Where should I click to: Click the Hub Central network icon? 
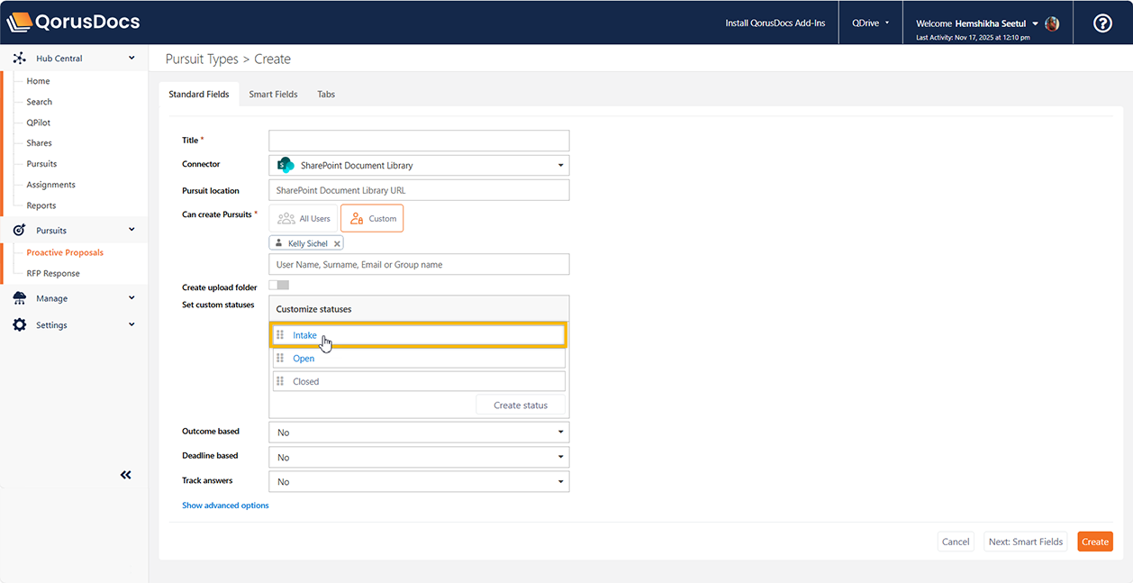[x=19, y=59]
